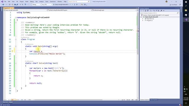Viewport: 189px width, 106px height.
Task: Open the Build menu
Action: (x=27, y=1)
